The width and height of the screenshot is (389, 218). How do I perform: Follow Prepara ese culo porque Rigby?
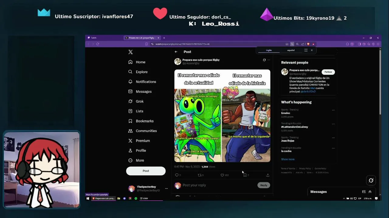(328, 72)
